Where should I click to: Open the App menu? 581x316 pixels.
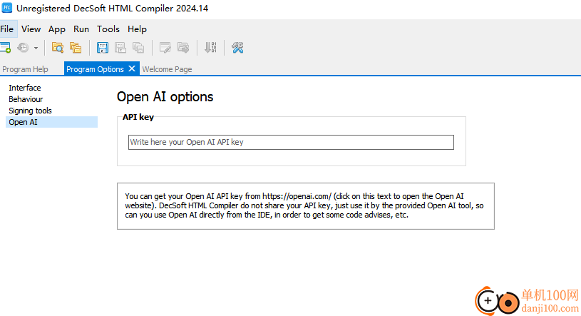pos(57,29)
